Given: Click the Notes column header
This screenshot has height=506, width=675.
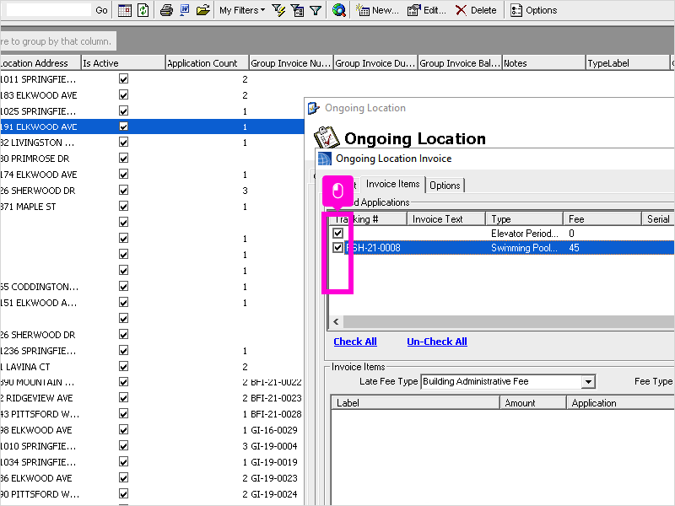Looking at the screenshot, I should coord(543,62).
